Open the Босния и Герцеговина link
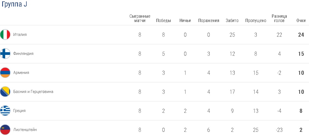 click(x=33, y=92)
